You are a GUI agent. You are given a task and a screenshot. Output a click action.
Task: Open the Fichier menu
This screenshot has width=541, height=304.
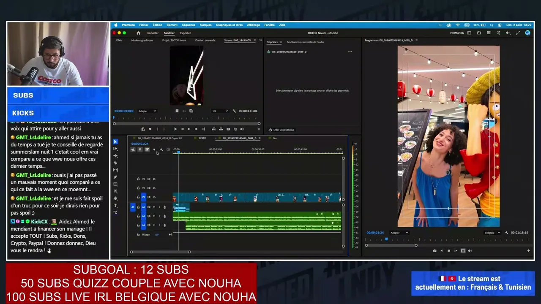coord(144,25)
